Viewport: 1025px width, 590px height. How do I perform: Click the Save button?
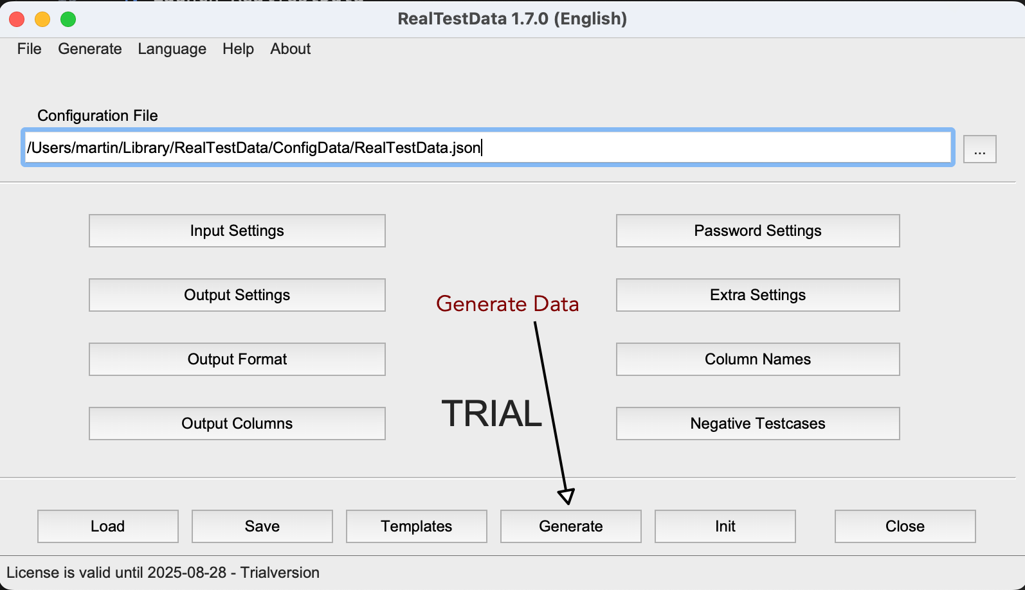tap(262, 526)
